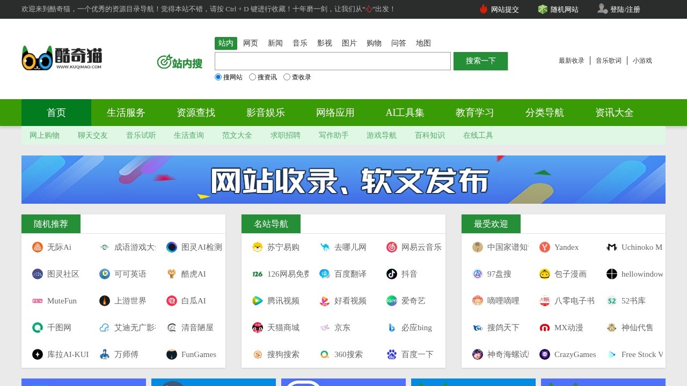Select the 搜资讯 radio button

click(253, 77)
